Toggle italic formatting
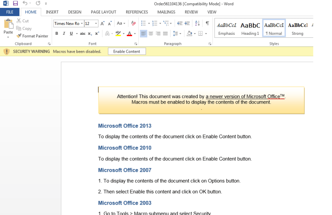The width and height of the screenshot is (332, 215). pos(64,34)
